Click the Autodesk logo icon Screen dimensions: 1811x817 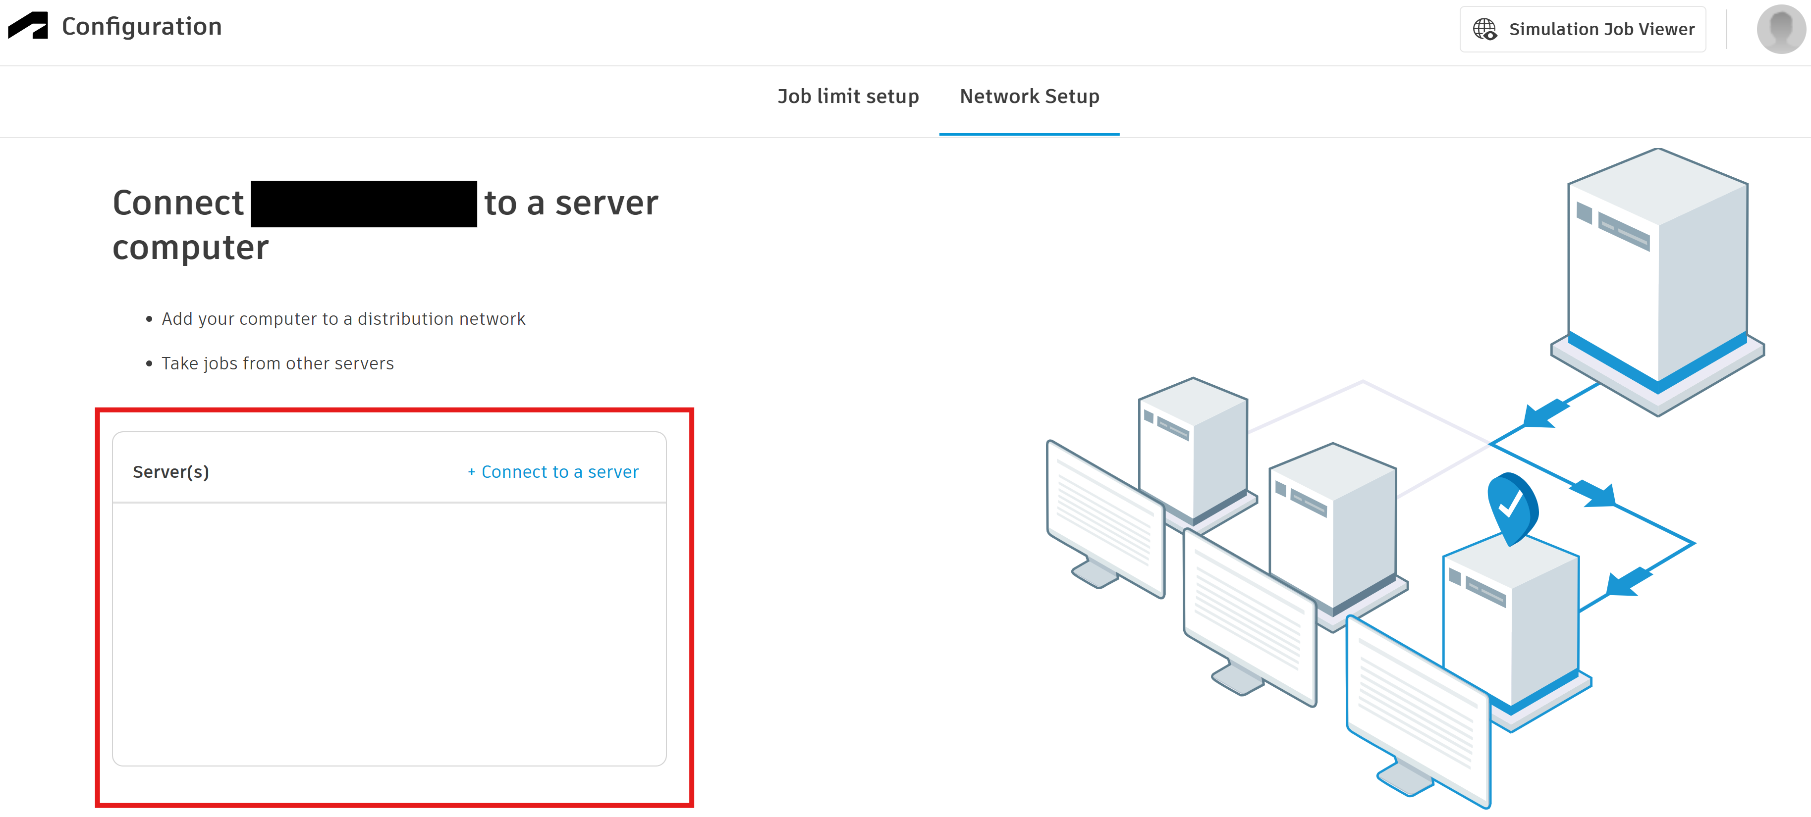point(28,26)
